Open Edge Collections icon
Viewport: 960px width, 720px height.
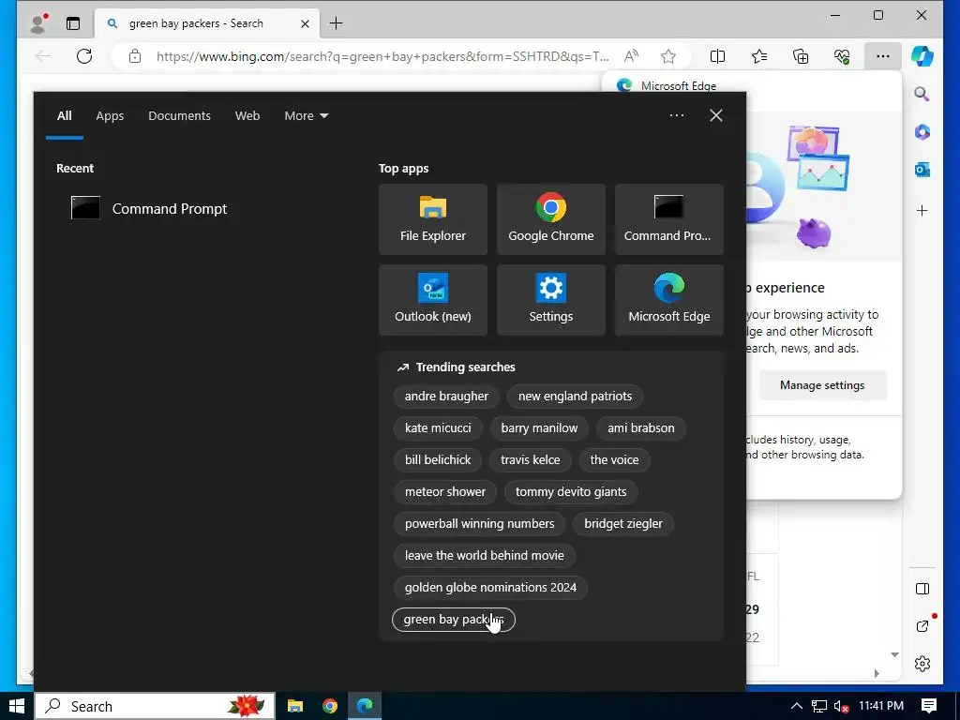[x=801, y=56]
